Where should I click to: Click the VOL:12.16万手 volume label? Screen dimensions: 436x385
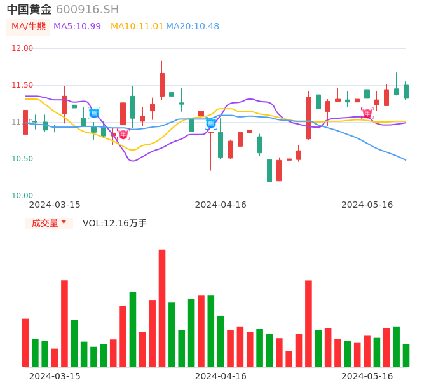coord(114,223)
